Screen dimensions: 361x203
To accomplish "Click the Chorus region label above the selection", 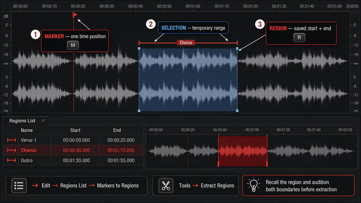I will click(x=186, y=43).
